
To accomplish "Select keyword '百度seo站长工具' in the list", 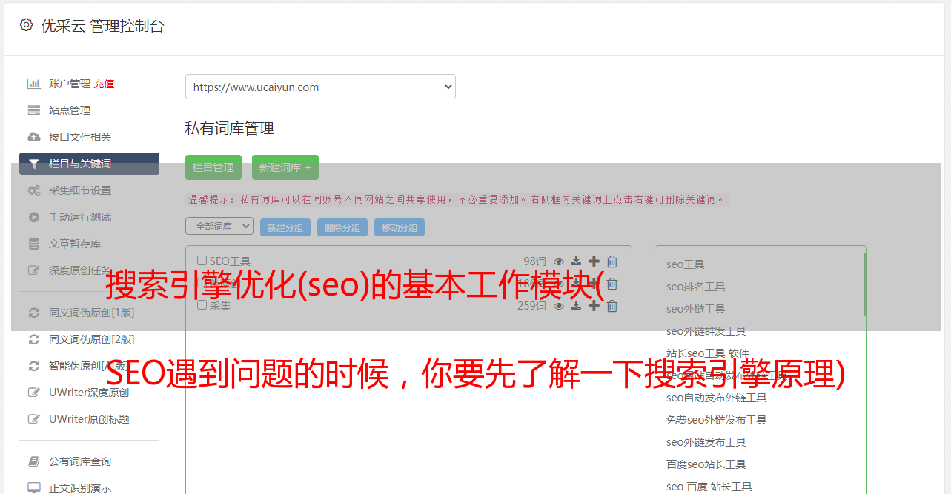I will pos(706,464).
